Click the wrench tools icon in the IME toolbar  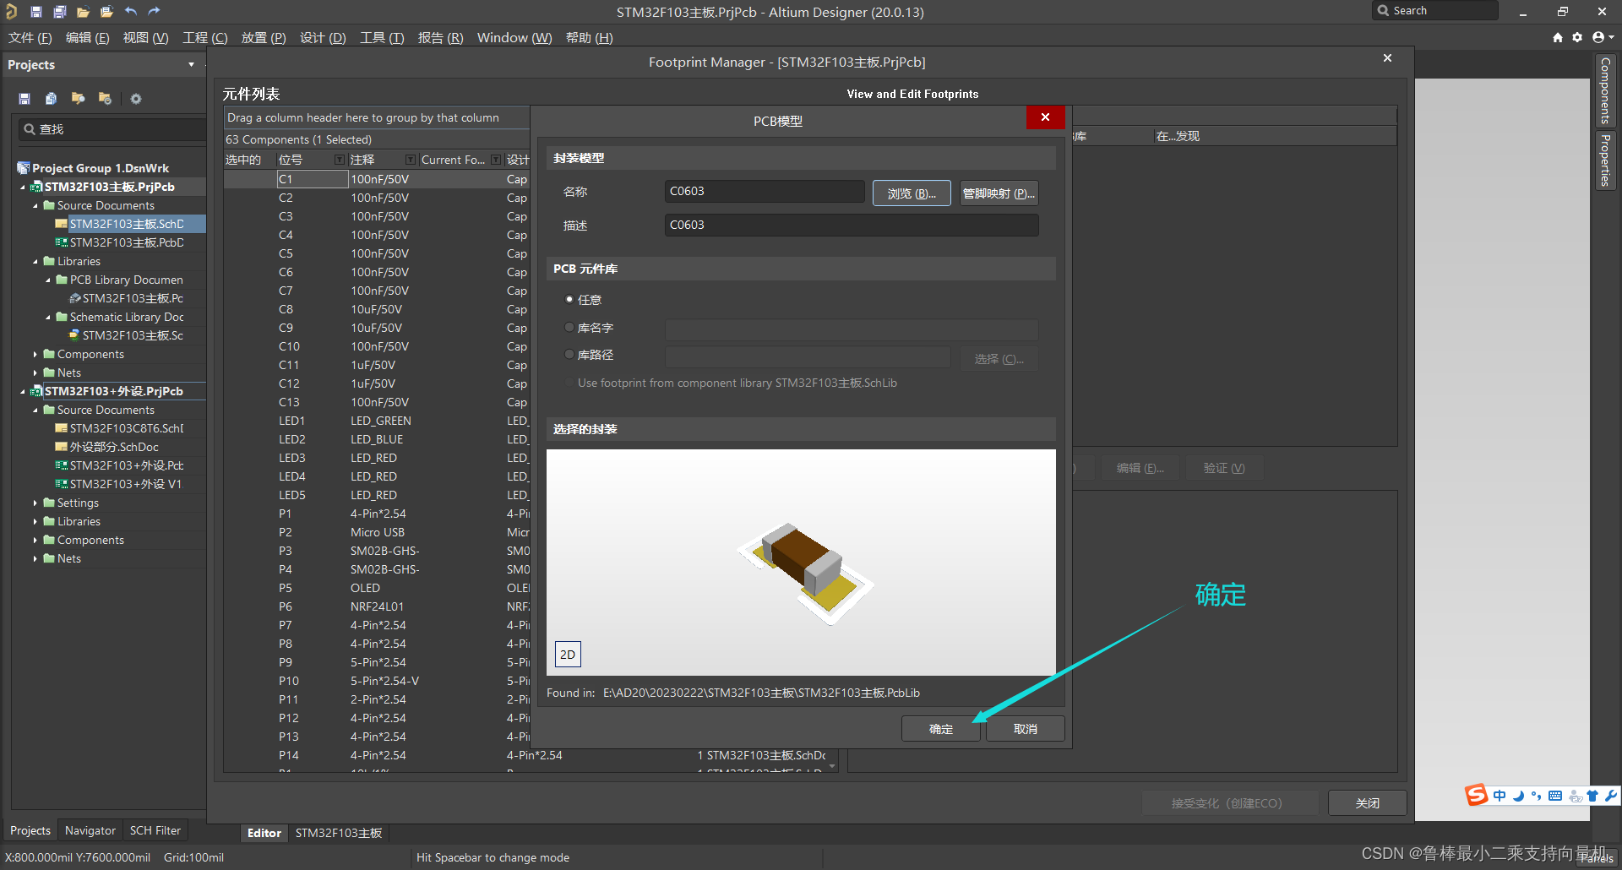point(1611,796)
